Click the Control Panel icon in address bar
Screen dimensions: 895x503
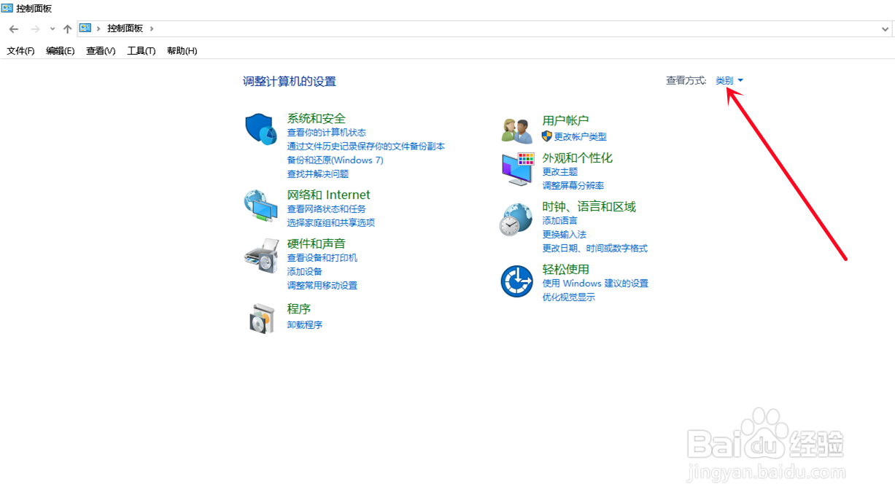[85, 28]
